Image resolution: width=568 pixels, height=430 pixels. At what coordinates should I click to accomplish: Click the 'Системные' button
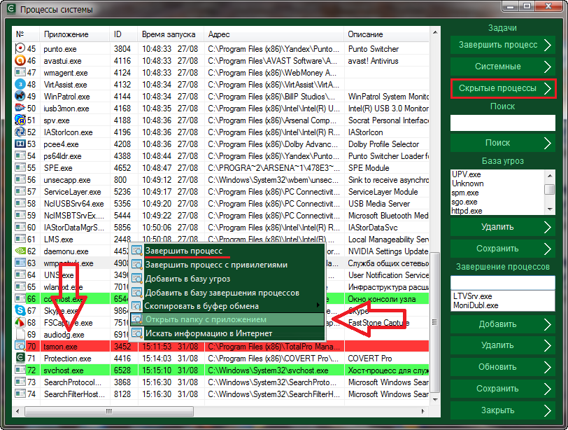coord(502,67)
